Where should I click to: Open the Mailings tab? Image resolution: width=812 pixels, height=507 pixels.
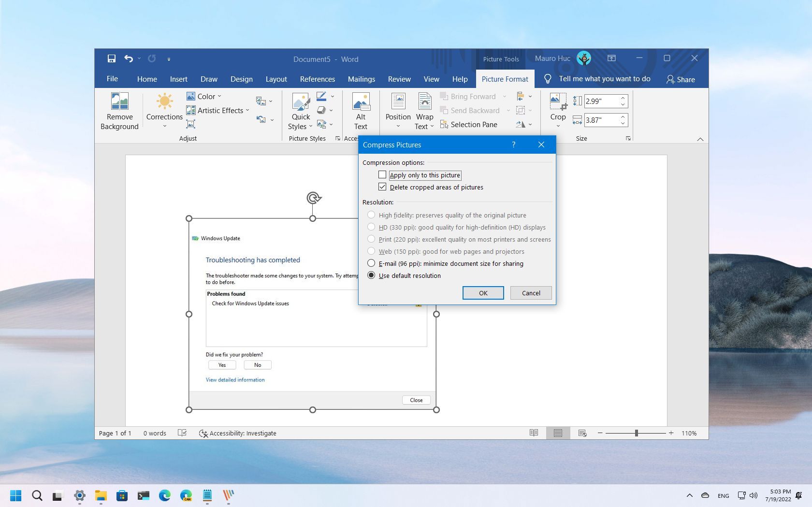361,79
